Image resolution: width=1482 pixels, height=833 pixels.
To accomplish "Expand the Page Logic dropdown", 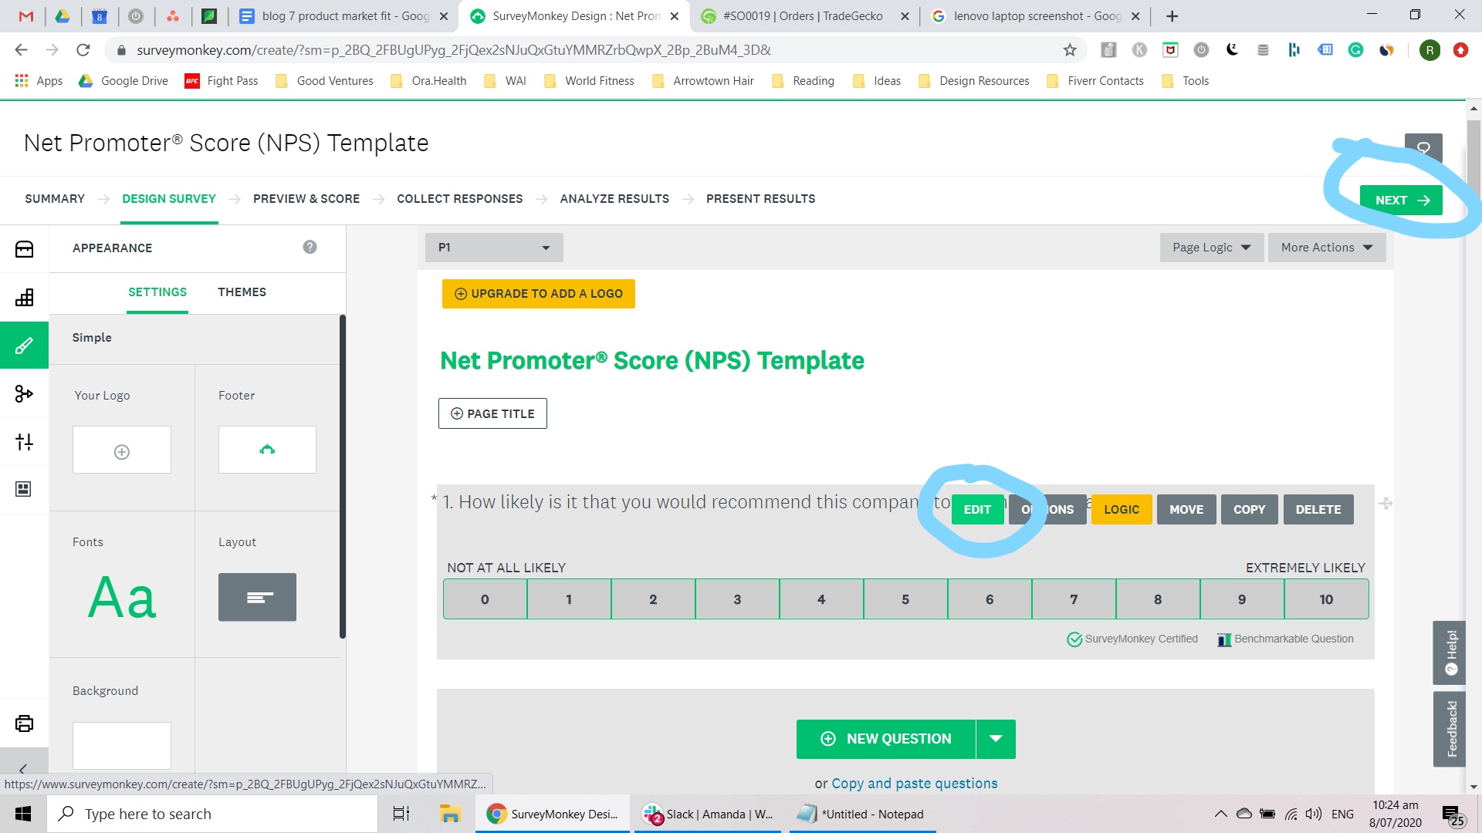I will coord(1210,248).
